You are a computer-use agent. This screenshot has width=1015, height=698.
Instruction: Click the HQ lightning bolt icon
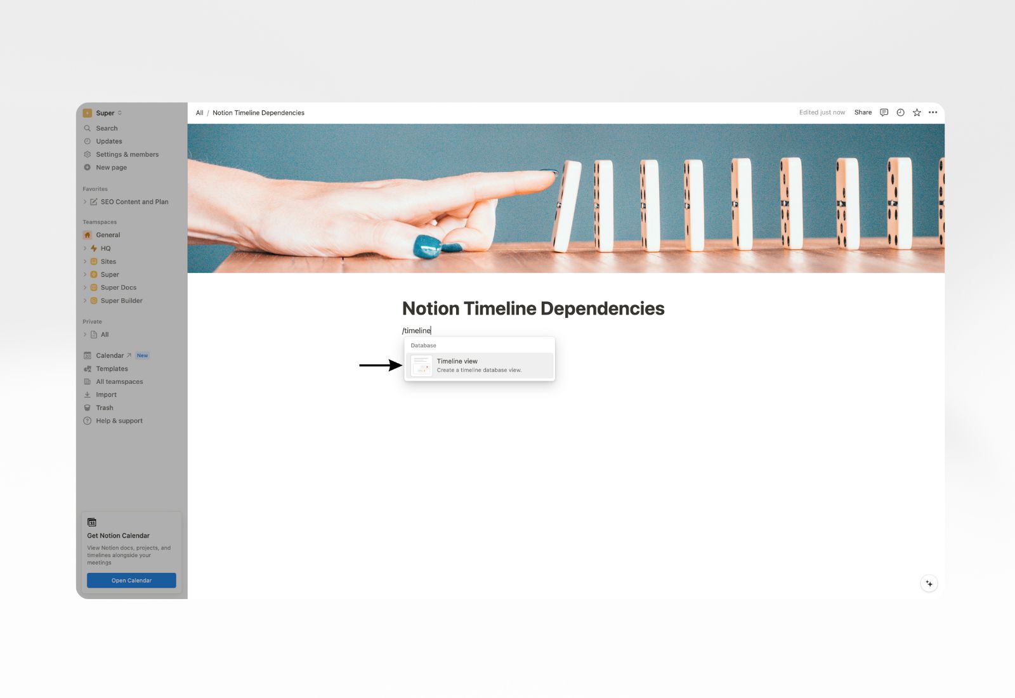pyautogui.click(x=94, y=248)
